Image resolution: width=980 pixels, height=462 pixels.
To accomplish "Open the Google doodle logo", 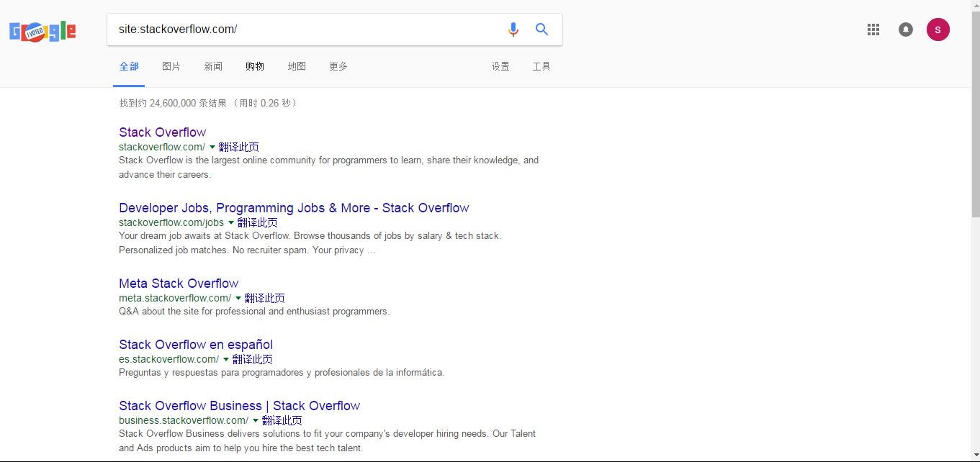I will click(x=42, y=31).
